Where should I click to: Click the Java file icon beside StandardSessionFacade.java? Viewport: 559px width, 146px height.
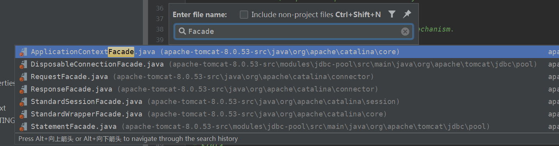(x=23, y=102)
